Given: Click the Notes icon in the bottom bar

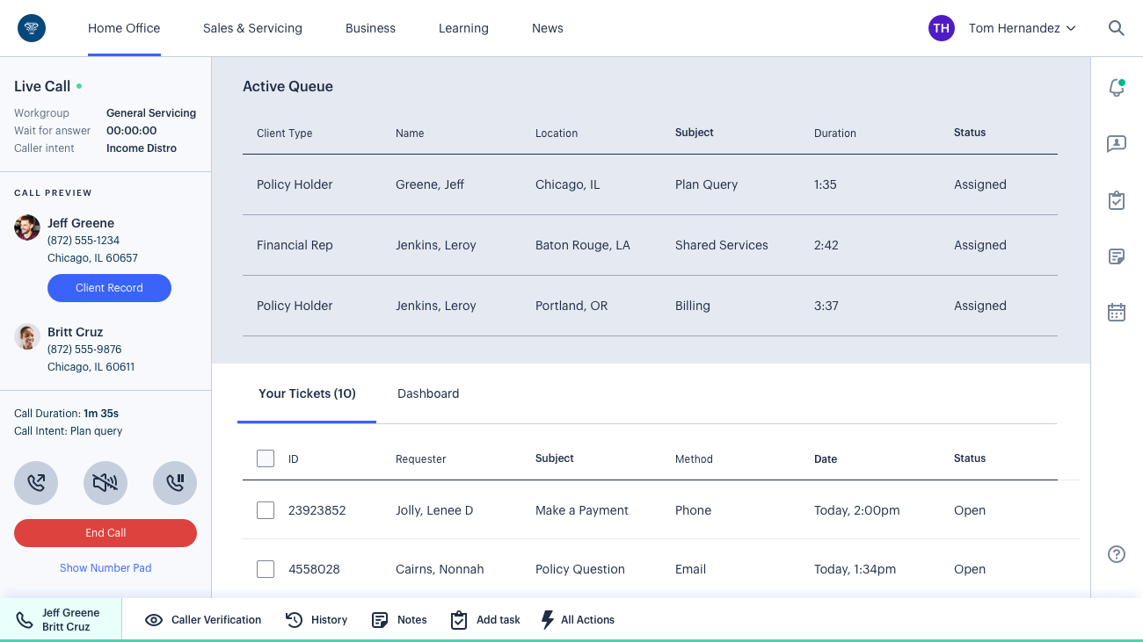Looking at the screenshot, I should click(380, 620).
